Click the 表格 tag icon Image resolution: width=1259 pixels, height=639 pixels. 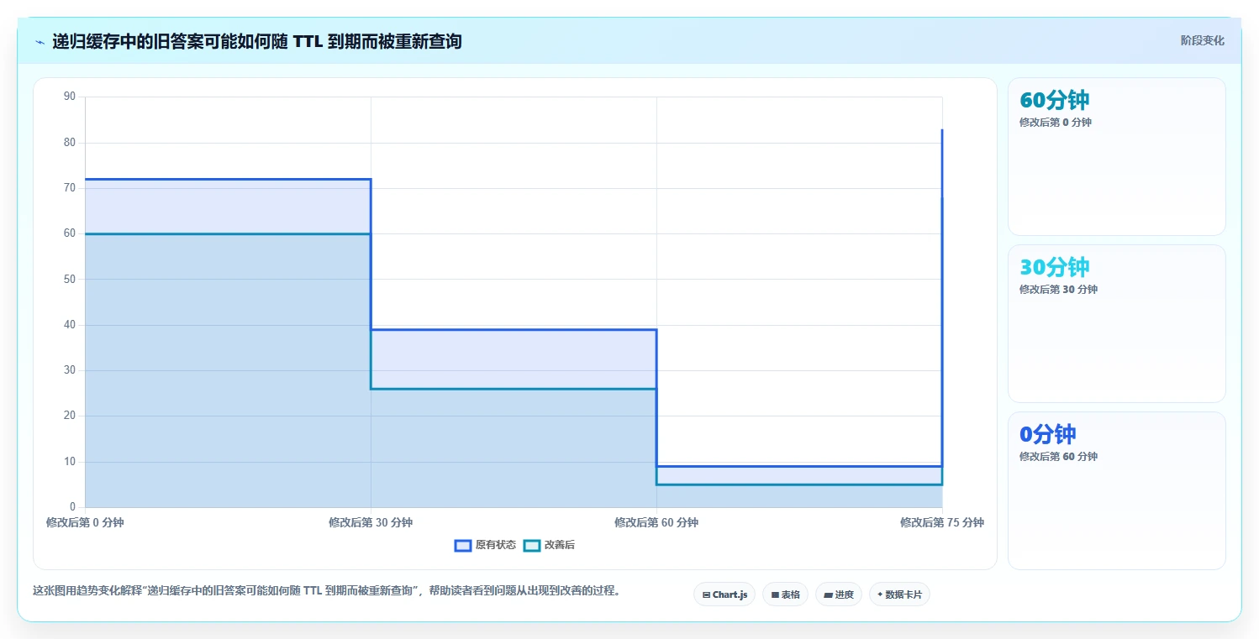[775, 594]
